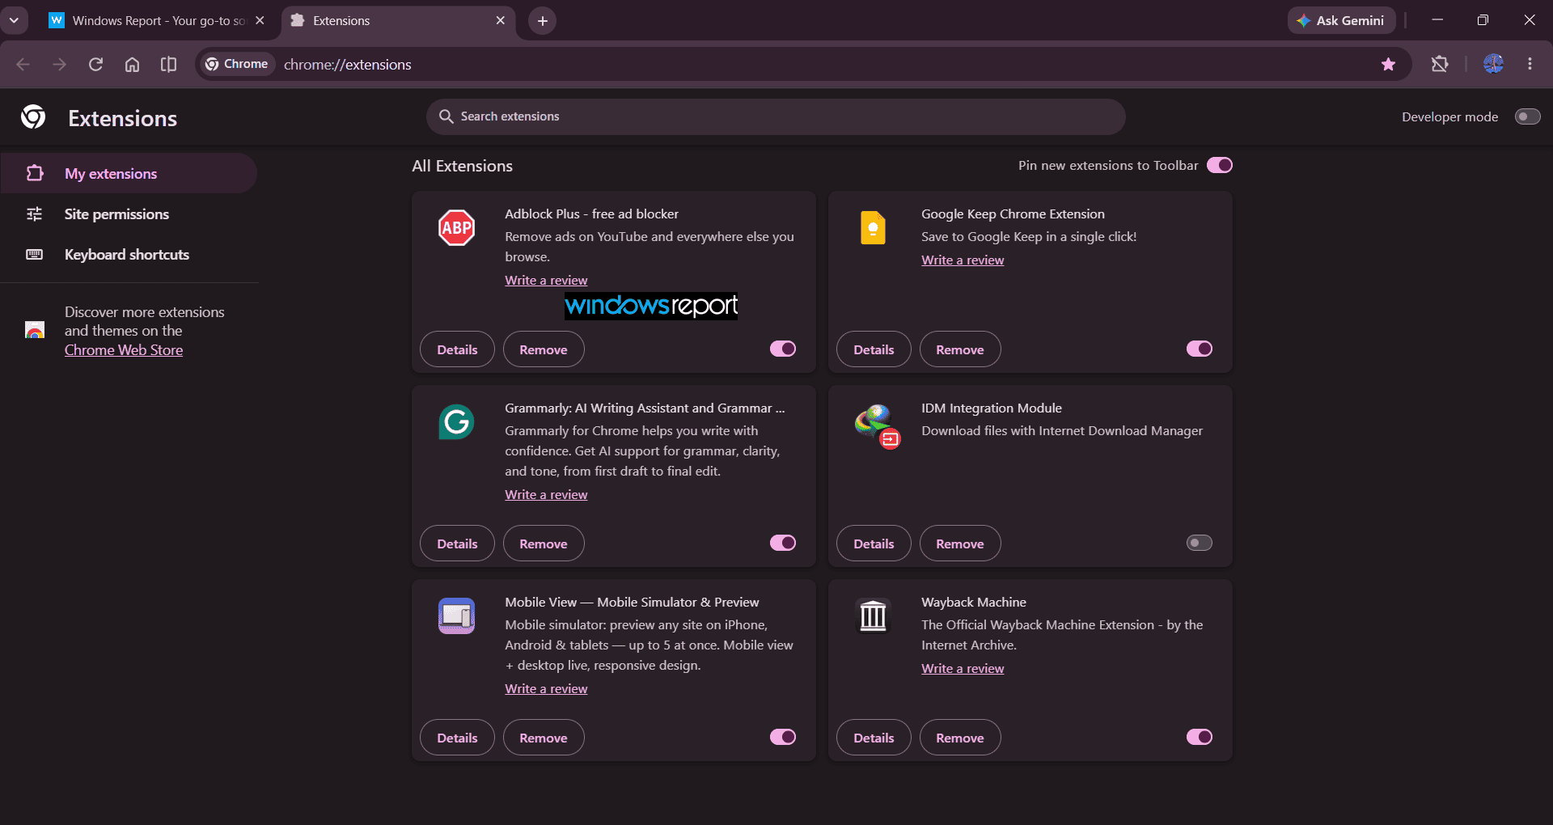
Task: Click the Grammarly G icon
Action: pyautogui.click(x=456, y=422)
